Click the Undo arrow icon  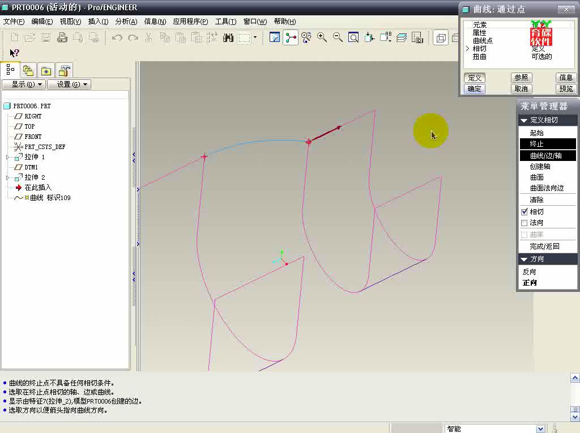(117, 37)
